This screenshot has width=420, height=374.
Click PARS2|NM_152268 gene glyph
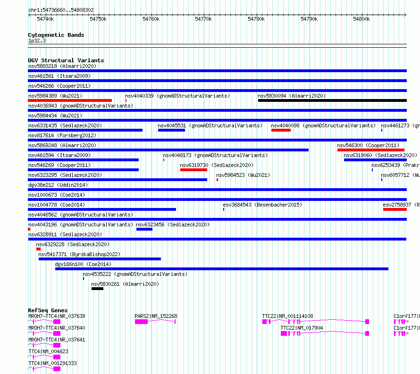(155, 322)
